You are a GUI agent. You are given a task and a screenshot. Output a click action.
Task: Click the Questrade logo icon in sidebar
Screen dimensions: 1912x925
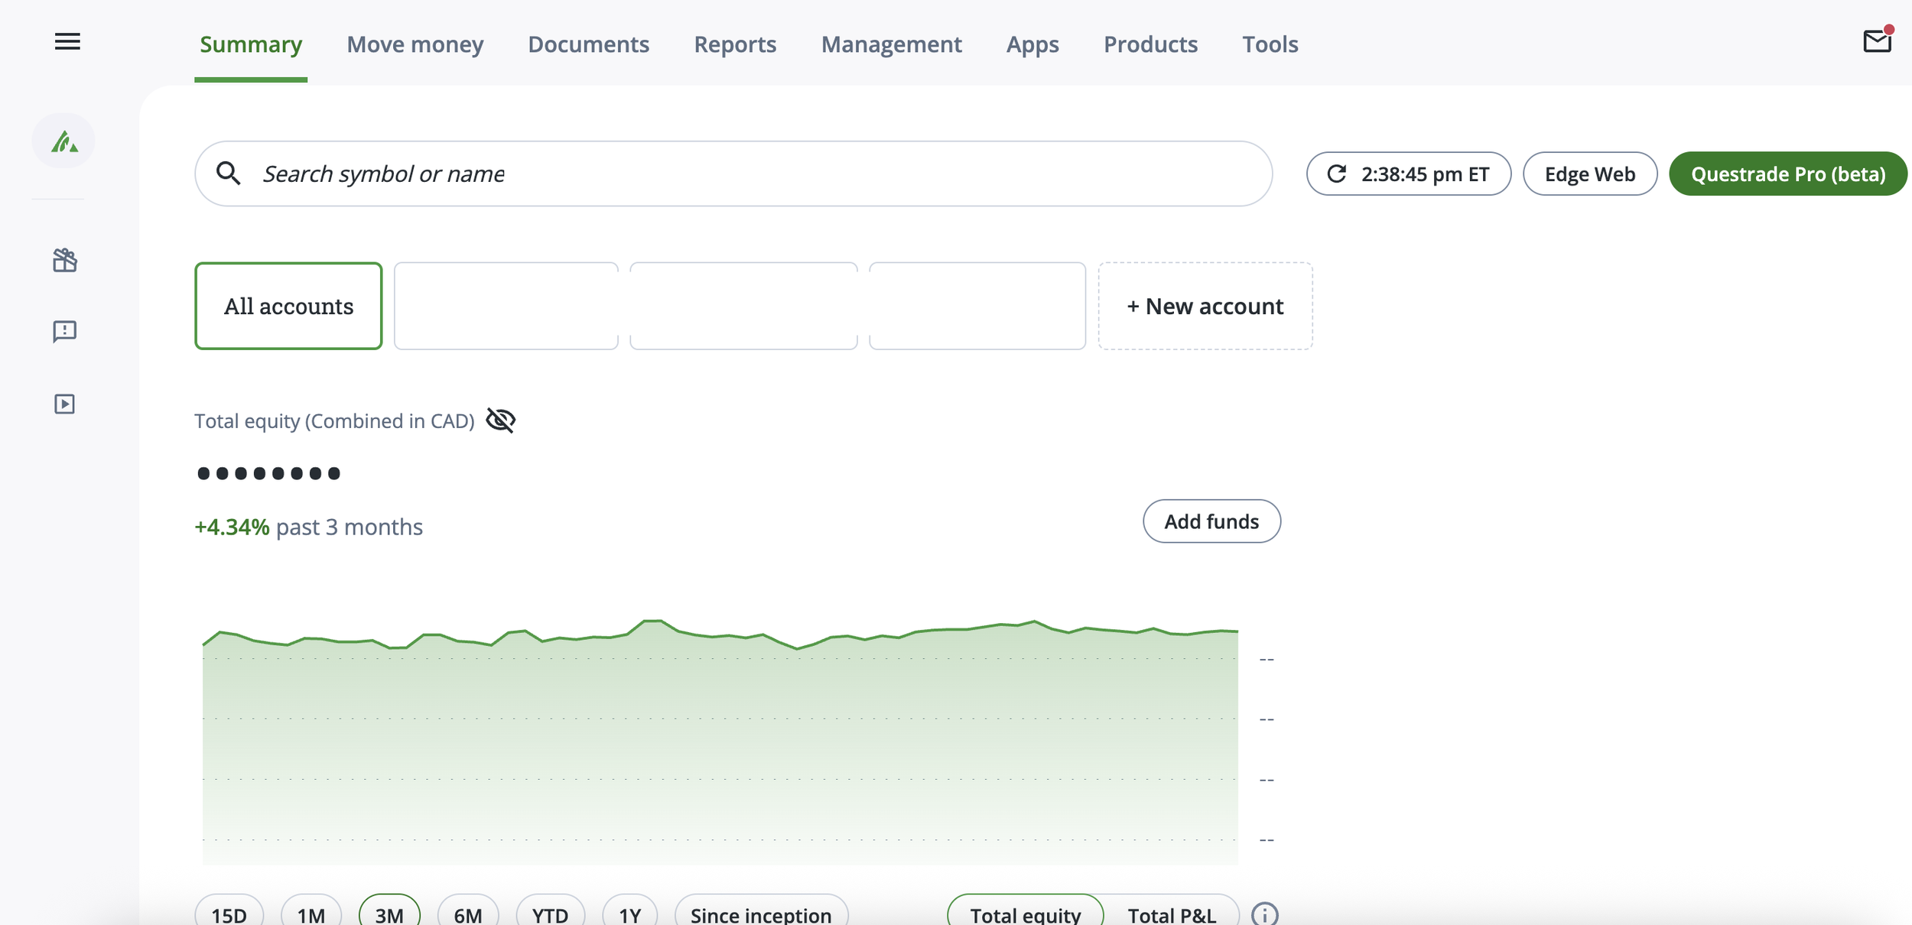tap(63, 141)
